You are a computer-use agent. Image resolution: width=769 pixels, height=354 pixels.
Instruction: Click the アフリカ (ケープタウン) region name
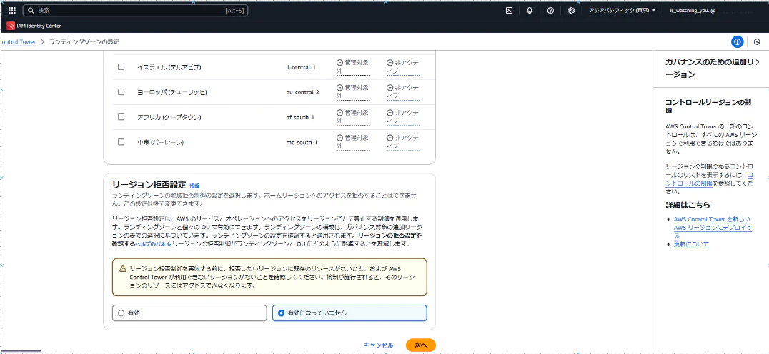[169, 117]
